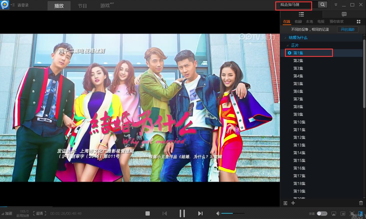Toggle the 弹幕 danmaku switch
Screen dimensions: 366x219
[322, 214]
